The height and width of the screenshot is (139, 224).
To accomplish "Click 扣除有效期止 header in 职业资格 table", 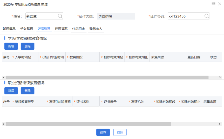I will coord(189,102).
